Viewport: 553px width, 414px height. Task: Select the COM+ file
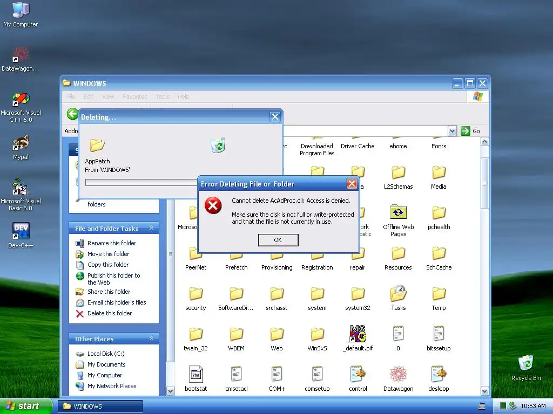click(277, 378)
